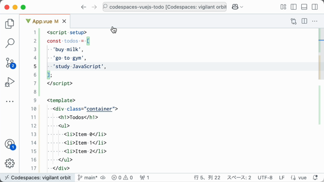Viewport: 324px width, 182px height.
Task: Open Run and Debug view
Action: point(10,82)
